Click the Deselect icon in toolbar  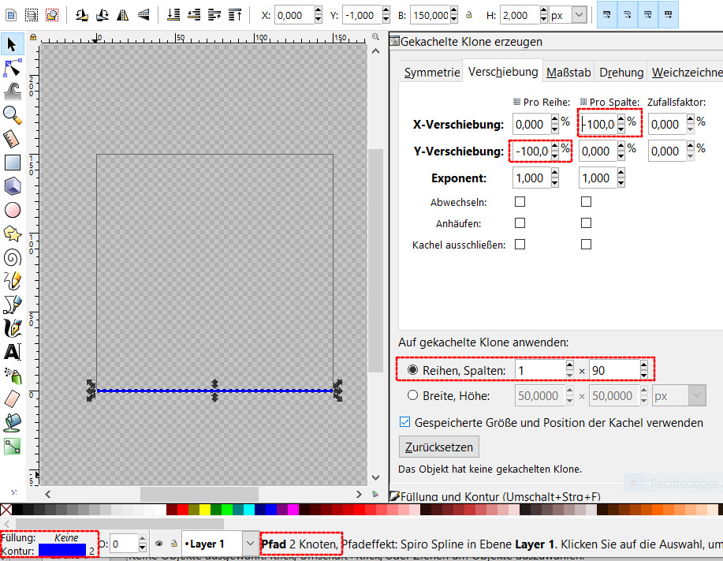coord(52,15)
